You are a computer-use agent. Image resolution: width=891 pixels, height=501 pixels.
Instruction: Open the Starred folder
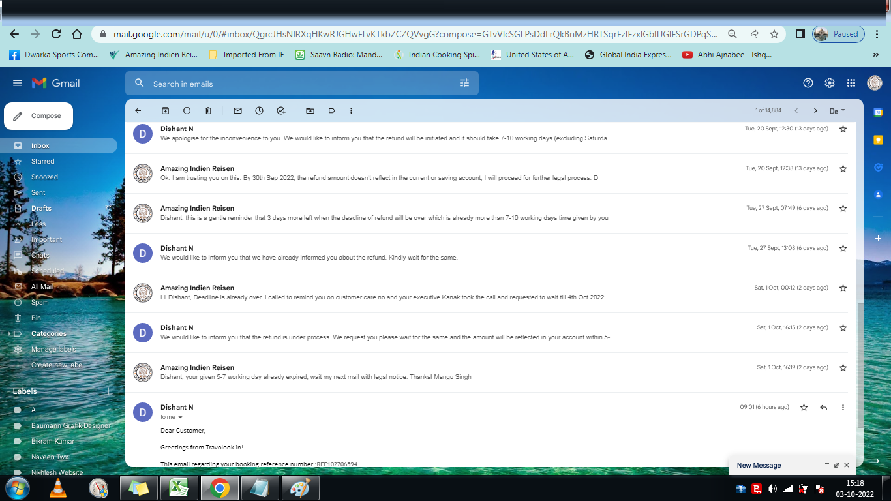[43, 161]
